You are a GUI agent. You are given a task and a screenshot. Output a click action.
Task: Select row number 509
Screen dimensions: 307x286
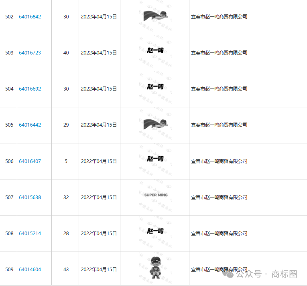click(x=9, y=270)
